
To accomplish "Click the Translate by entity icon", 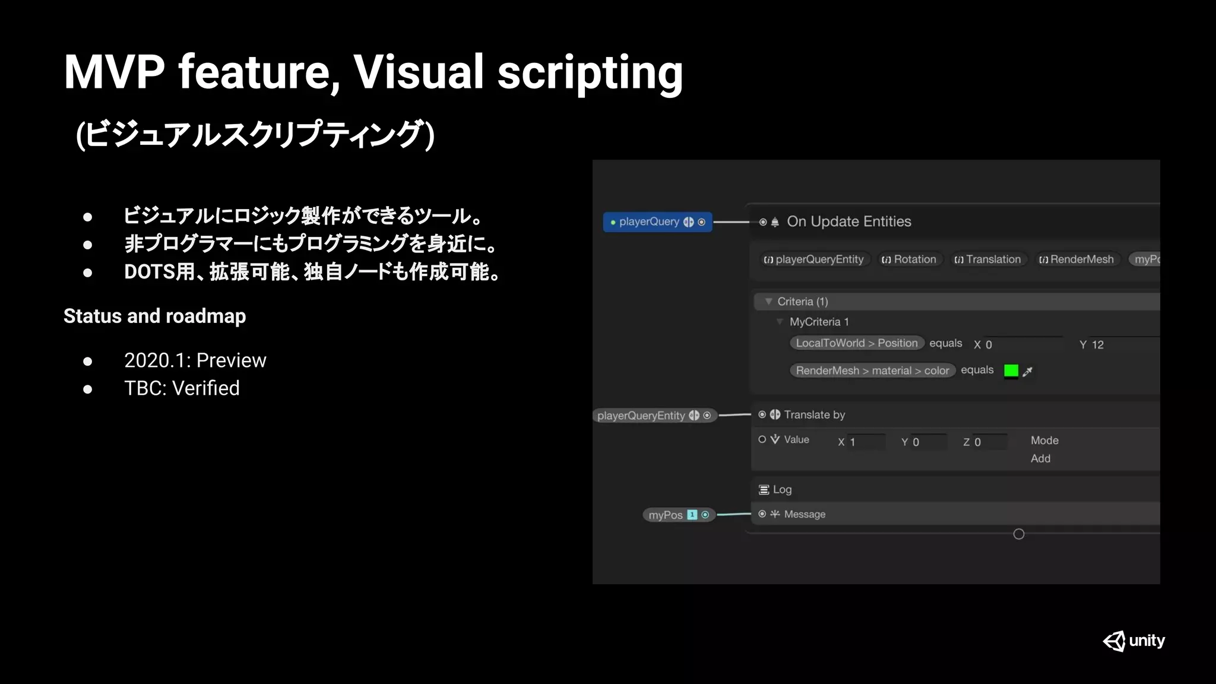I will tap(775, 414).
